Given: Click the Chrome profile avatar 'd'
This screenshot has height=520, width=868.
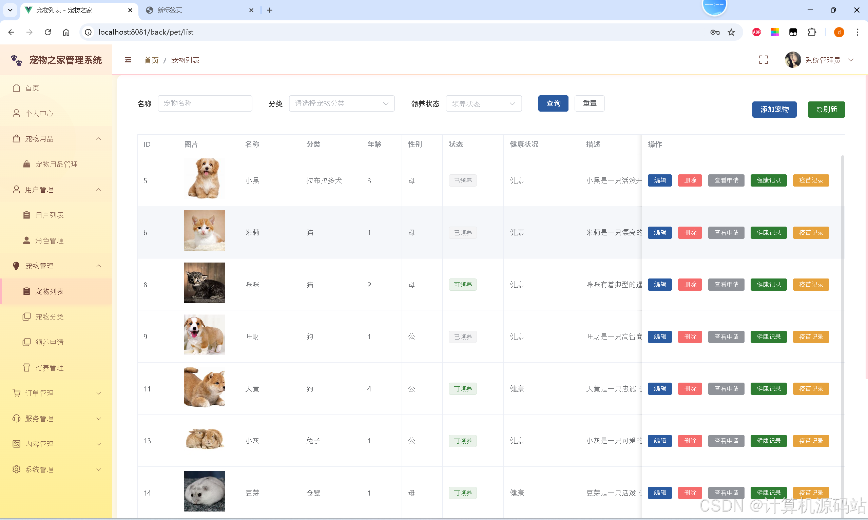Looking at the screenshot, I should 839,32.
